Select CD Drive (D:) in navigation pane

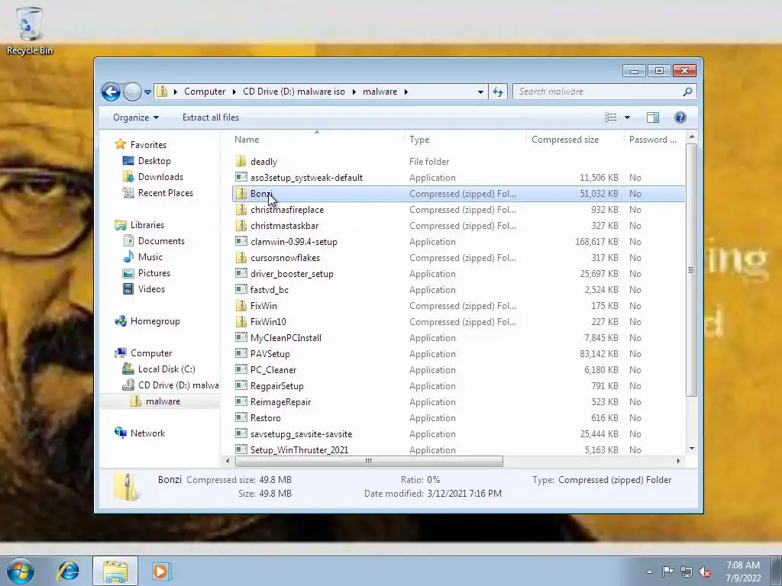coord(178,385)
